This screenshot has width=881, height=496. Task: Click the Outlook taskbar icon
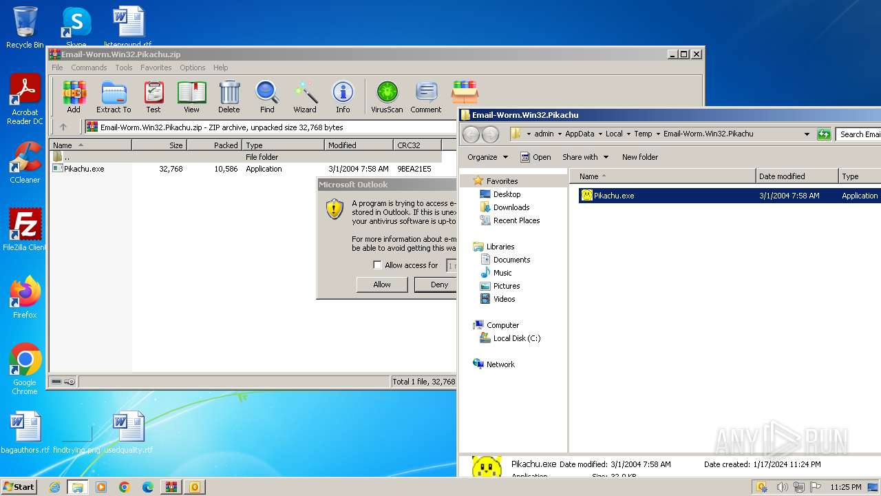point(195,487)
